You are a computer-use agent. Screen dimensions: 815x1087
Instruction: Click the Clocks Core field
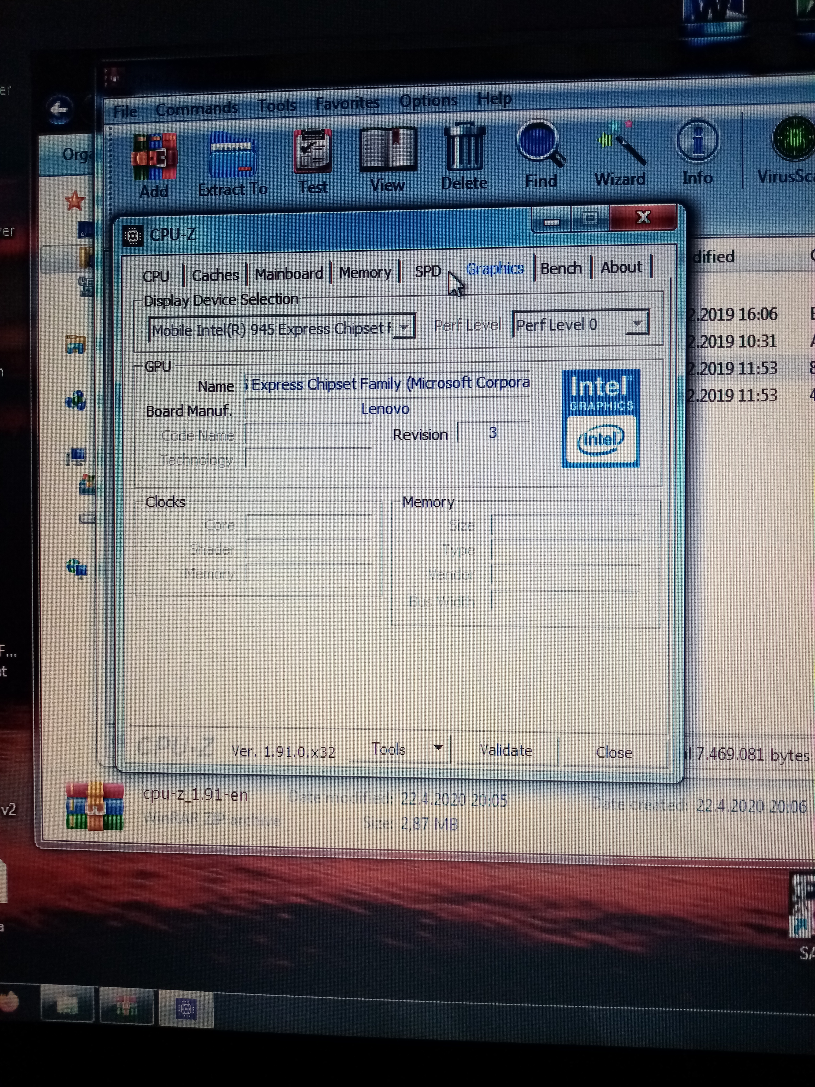tap(308, 525)
